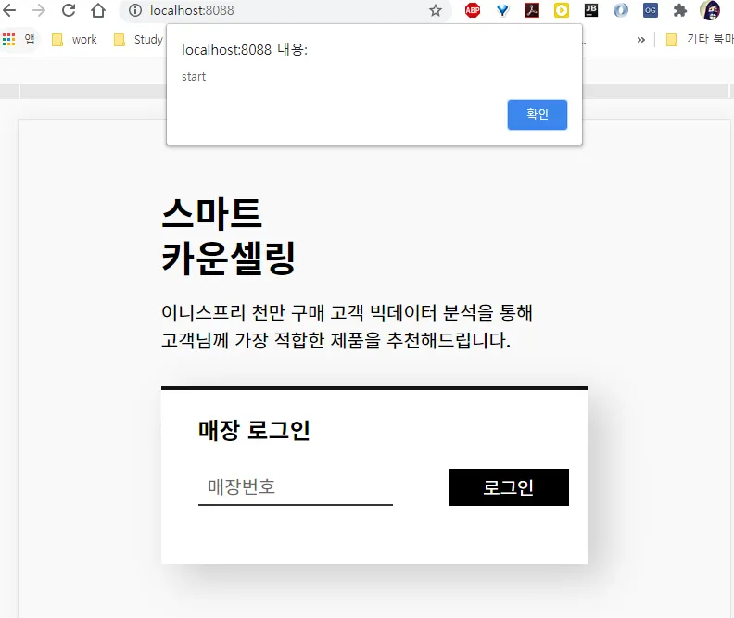Open the user profile avatar
The width and height of the screenshot is (734, 618).
pyautogui.click(x=710, y=10)
